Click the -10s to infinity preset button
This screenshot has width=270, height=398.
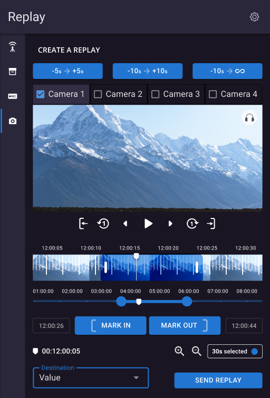pos(227,71)
